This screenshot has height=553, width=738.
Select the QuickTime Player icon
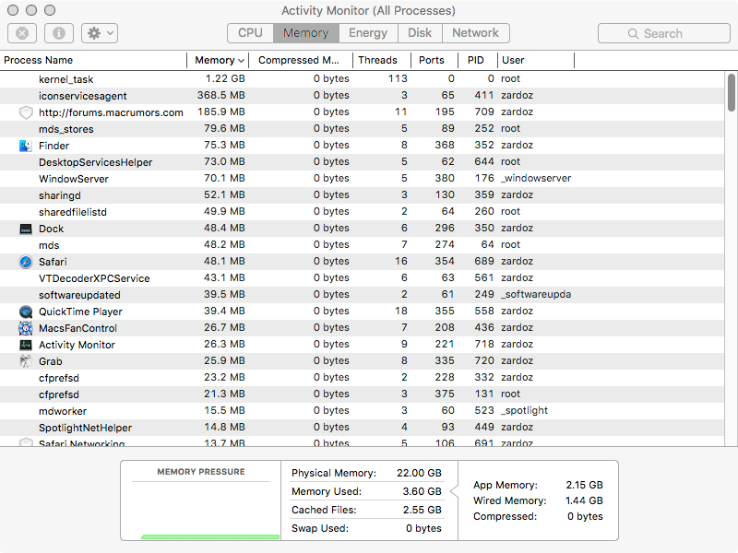(26, 312)
